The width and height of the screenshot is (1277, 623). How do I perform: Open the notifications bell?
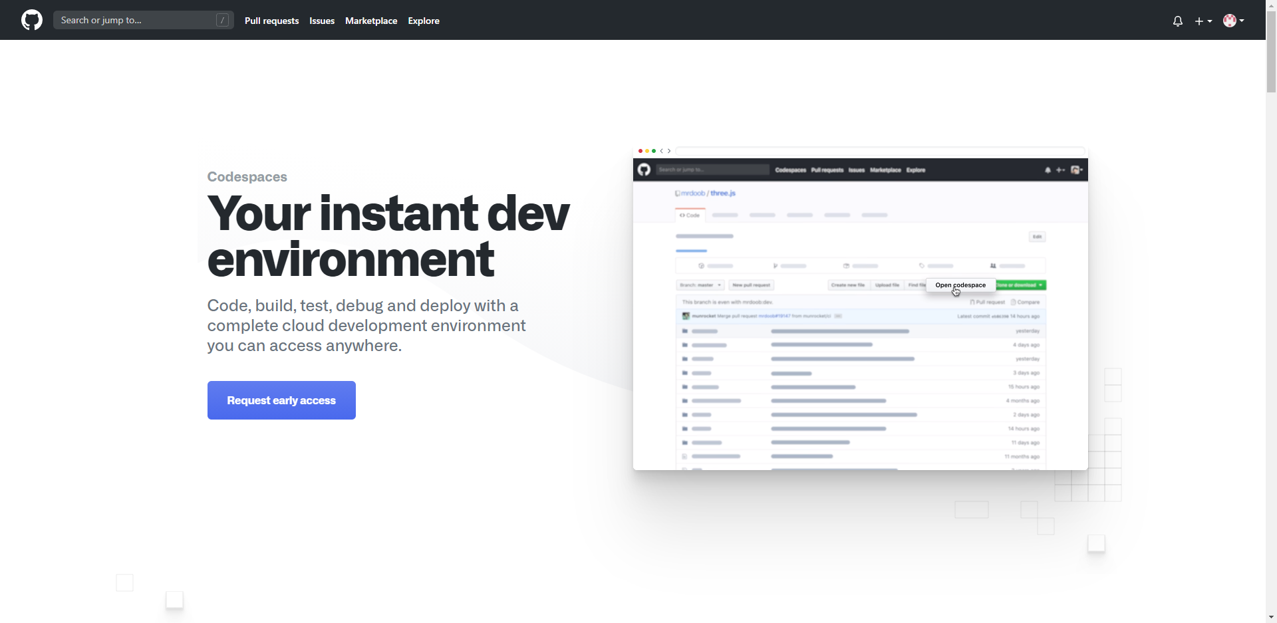(1178, 21)
